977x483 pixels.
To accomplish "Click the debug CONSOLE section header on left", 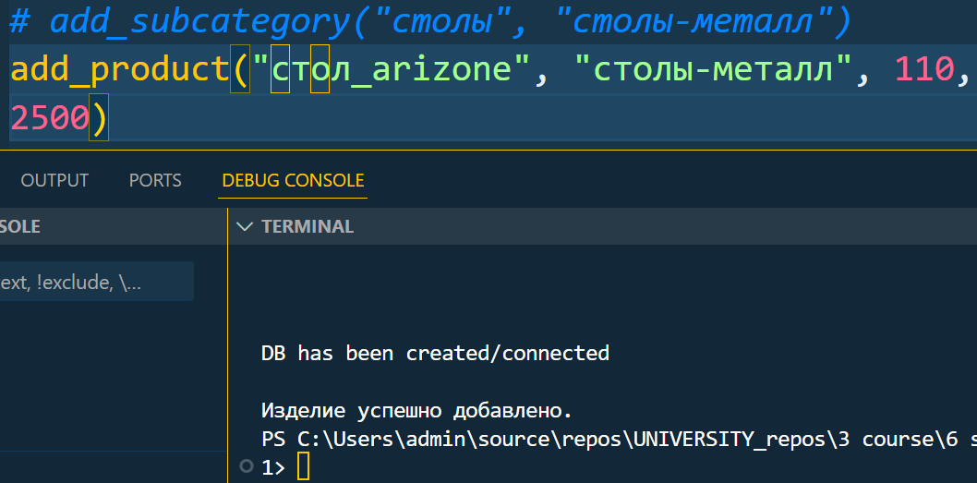I will 20,226.
